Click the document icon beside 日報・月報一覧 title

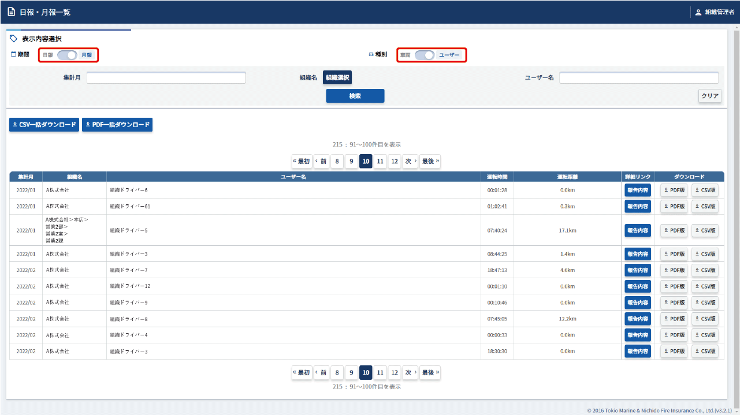(x=11, y=12)
